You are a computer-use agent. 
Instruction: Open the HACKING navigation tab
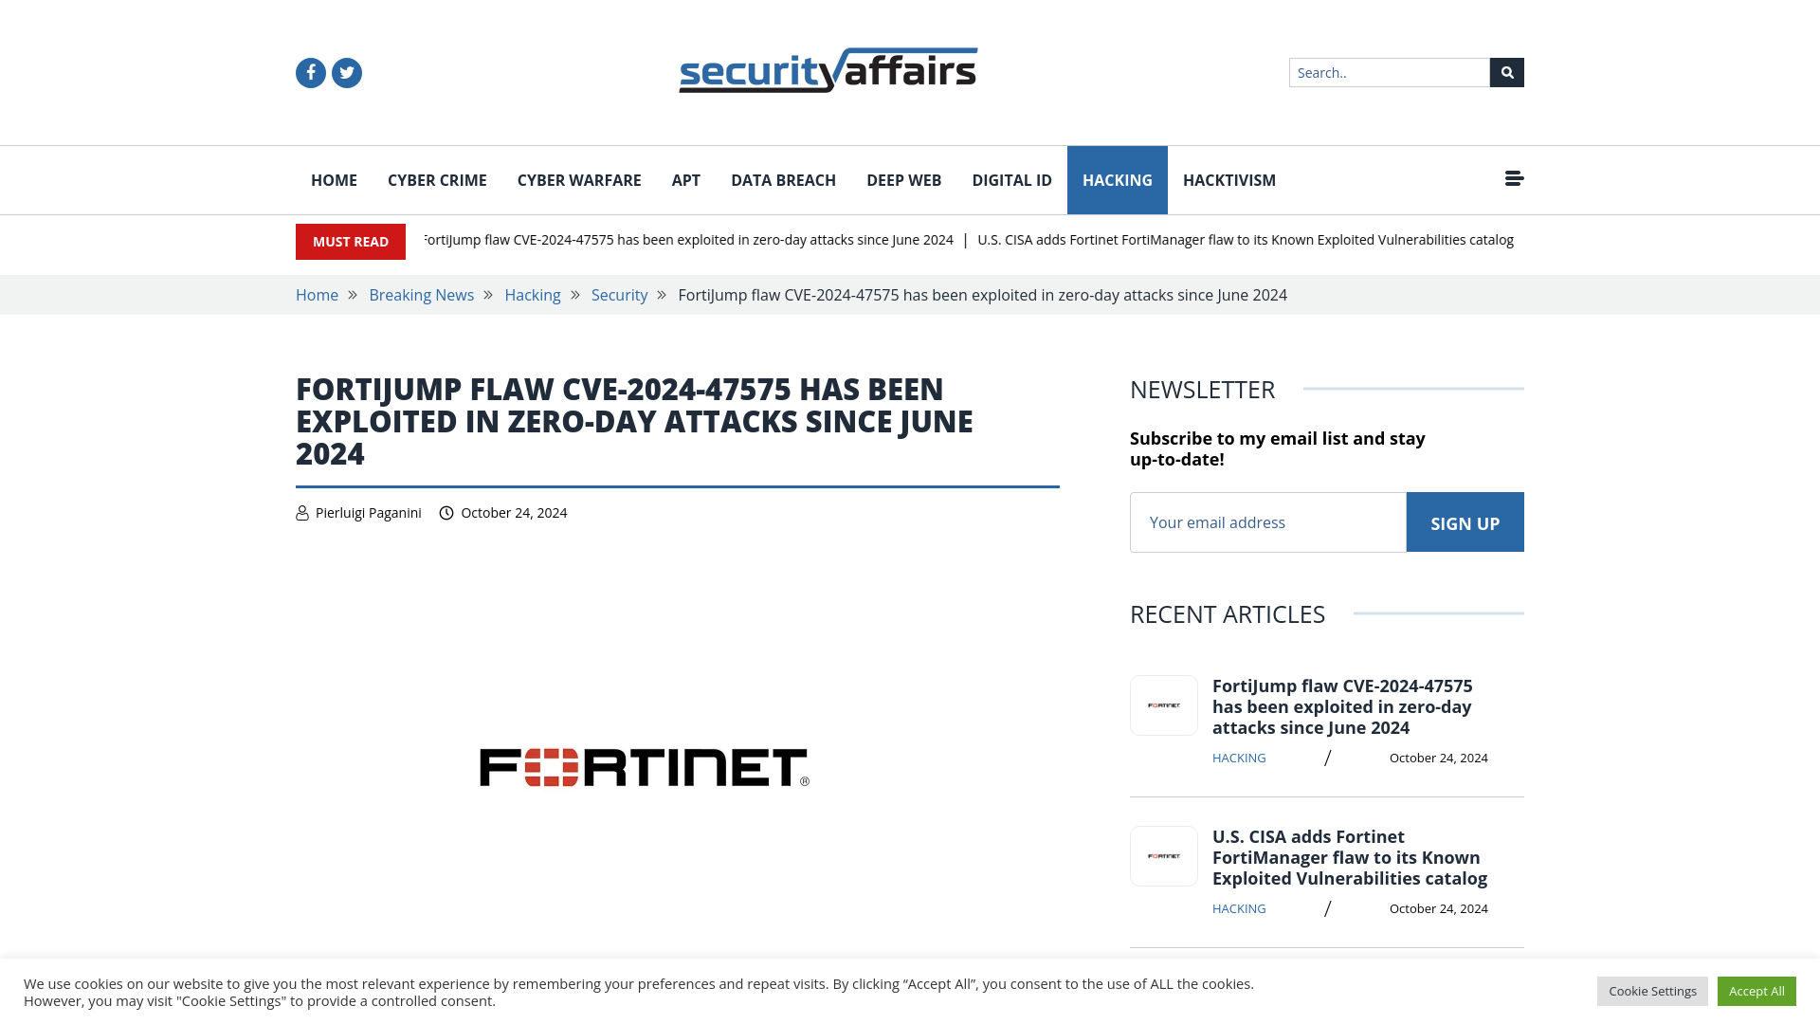1117,180
